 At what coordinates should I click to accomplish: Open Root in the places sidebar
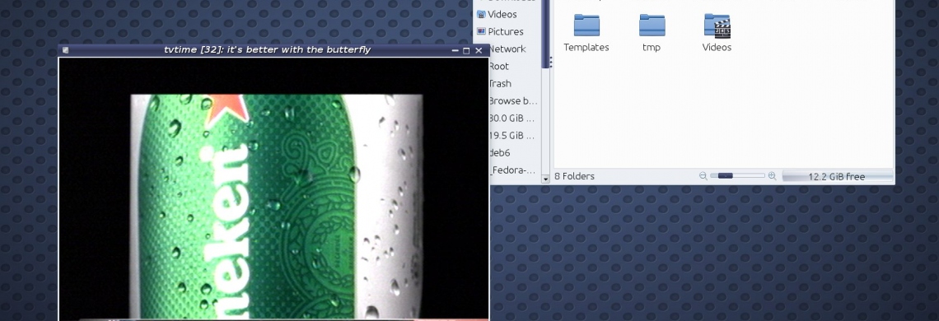[x=499, y=67]
